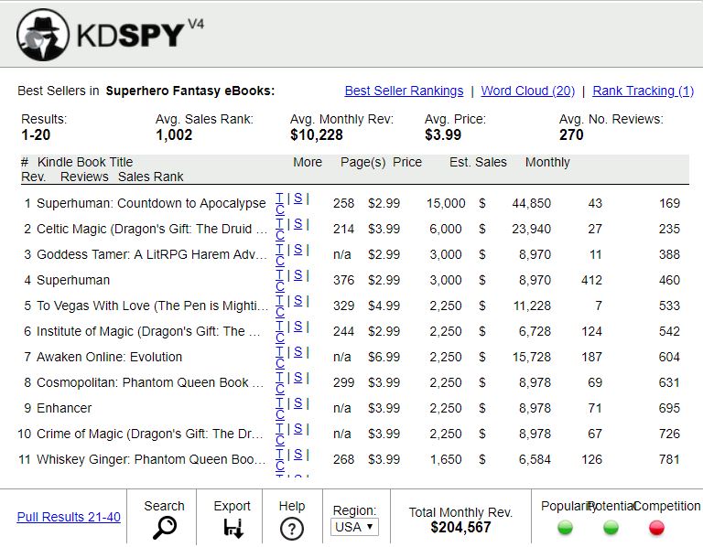This screenshot has height=547, width=703.
Task: Click the Help question mark icon
Action: coord(291,528)
